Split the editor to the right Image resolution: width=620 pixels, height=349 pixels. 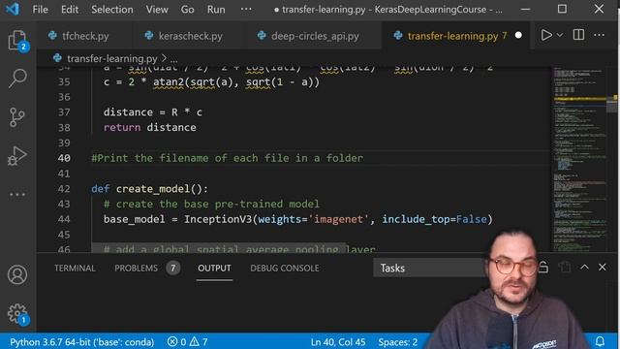pyautogui.click(x=578, y=35)
